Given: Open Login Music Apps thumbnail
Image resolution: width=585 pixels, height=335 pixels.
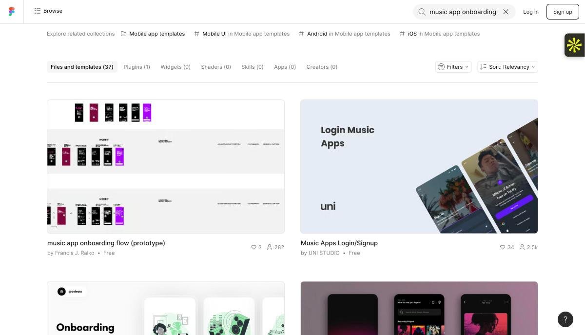Looking at the screenshot, I should point(419,167).
